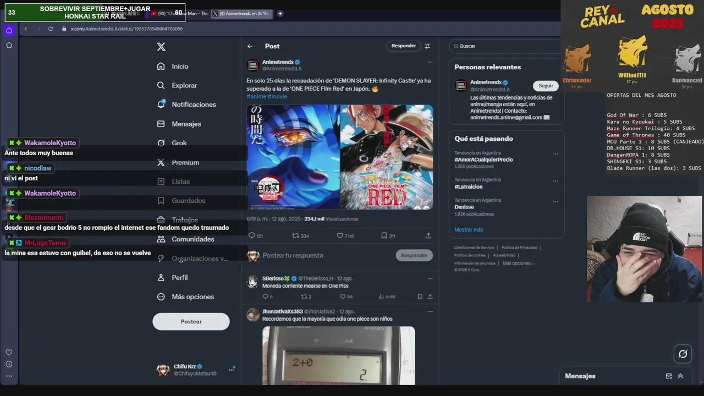Open account menu dots beside Chifu Krz

point(231,370)
